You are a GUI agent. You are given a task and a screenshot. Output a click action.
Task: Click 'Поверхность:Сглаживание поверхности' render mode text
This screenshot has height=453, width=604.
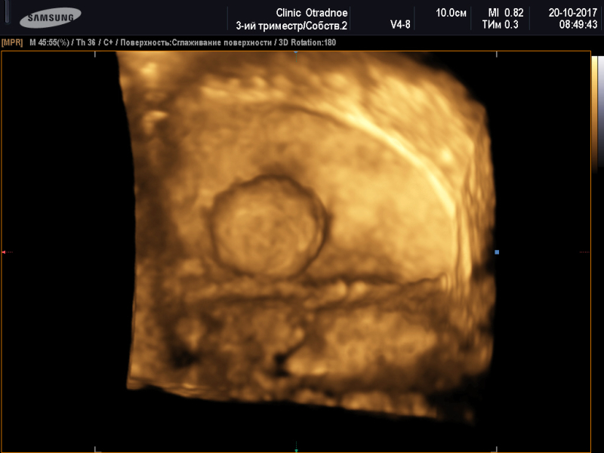[196, 42]
